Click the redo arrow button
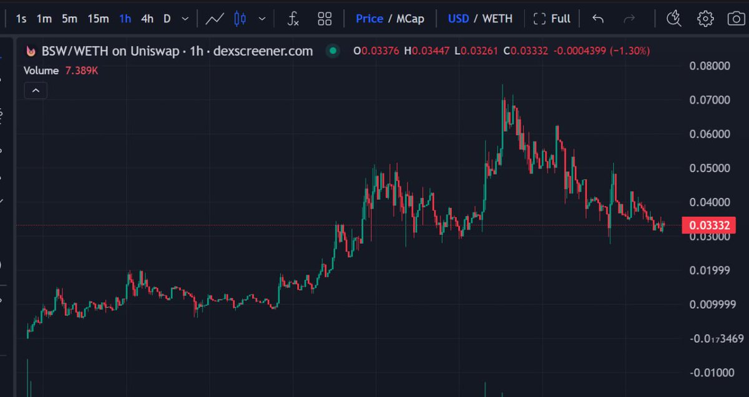 (629, 19)
